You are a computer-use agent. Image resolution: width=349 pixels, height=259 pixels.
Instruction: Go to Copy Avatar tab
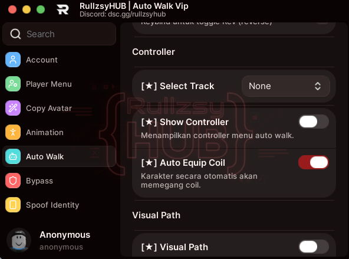[x=59, y=108]
